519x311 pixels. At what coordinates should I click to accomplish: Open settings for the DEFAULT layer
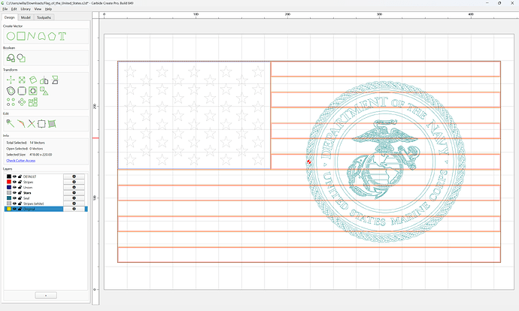74,177
